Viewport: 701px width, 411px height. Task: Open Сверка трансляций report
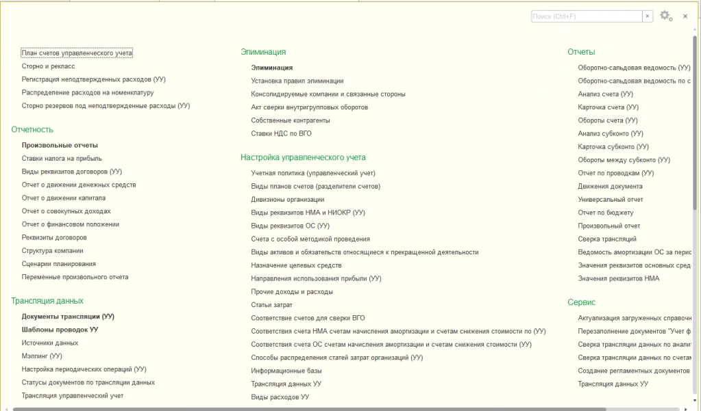tap(606, 239)
